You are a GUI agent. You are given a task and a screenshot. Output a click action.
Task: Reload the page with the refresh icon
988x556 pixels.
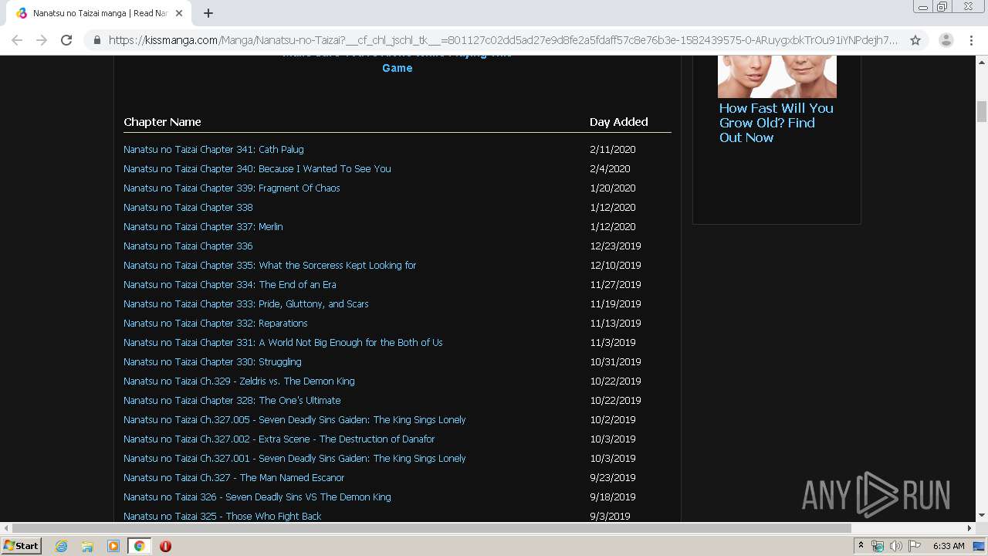(66, 40)
